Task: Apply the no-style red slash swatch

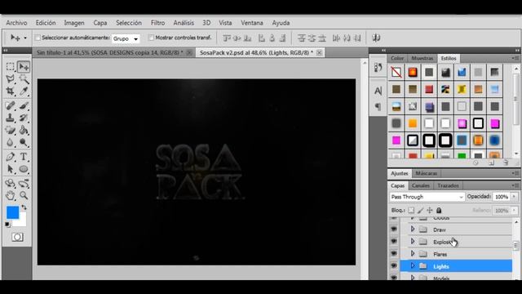Action: point(396,72)
